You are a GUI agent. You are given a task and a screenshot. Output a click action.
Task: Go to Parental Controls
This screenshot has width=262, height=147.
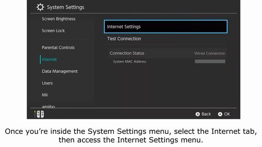(x=58, y=47)
